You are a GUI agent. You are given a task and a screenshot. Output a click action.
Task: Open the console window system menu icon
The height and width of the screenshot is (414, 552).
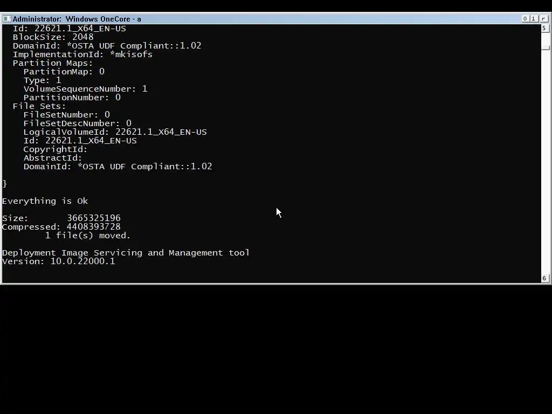coord(6,19)
